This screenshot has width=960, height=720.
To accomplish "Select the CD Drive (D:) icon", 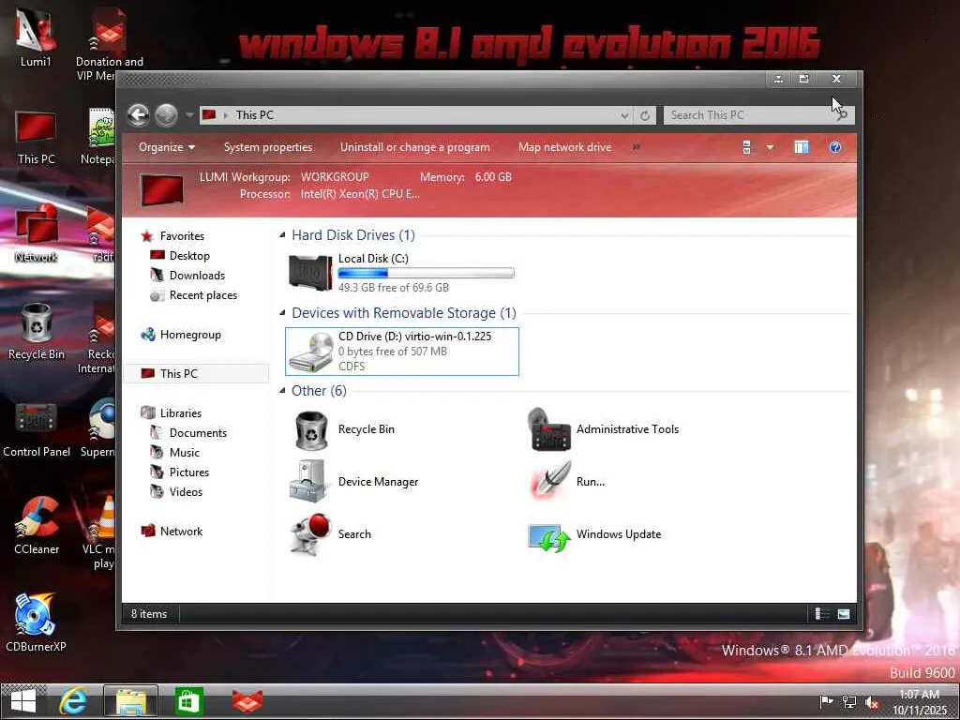I will [x=310, y=352].
